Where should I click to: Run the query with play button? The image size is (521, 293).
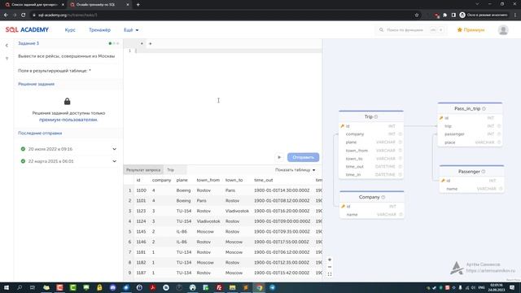pos(279,157)
